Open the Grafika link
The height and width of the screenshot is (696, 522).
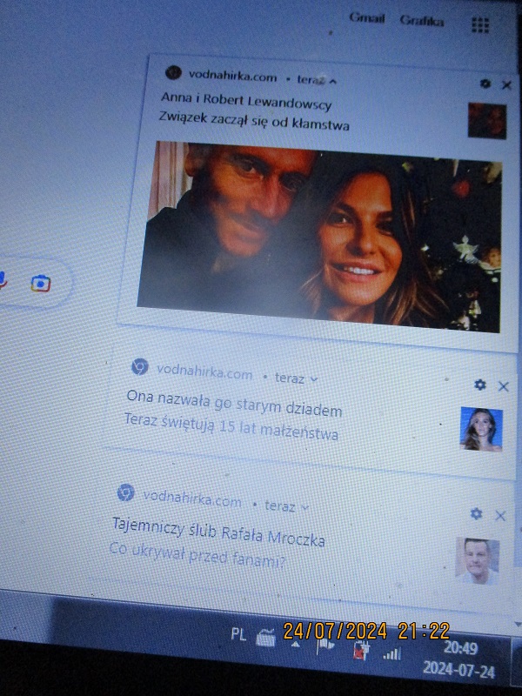pos(422,21)
